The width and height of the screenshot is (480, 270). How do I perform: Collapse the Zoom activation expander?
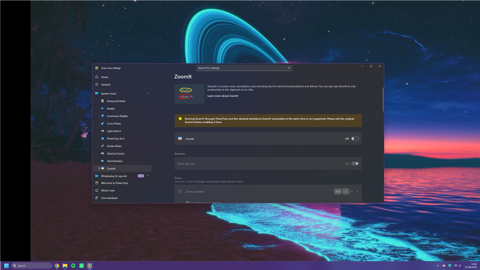click(357, 192)
